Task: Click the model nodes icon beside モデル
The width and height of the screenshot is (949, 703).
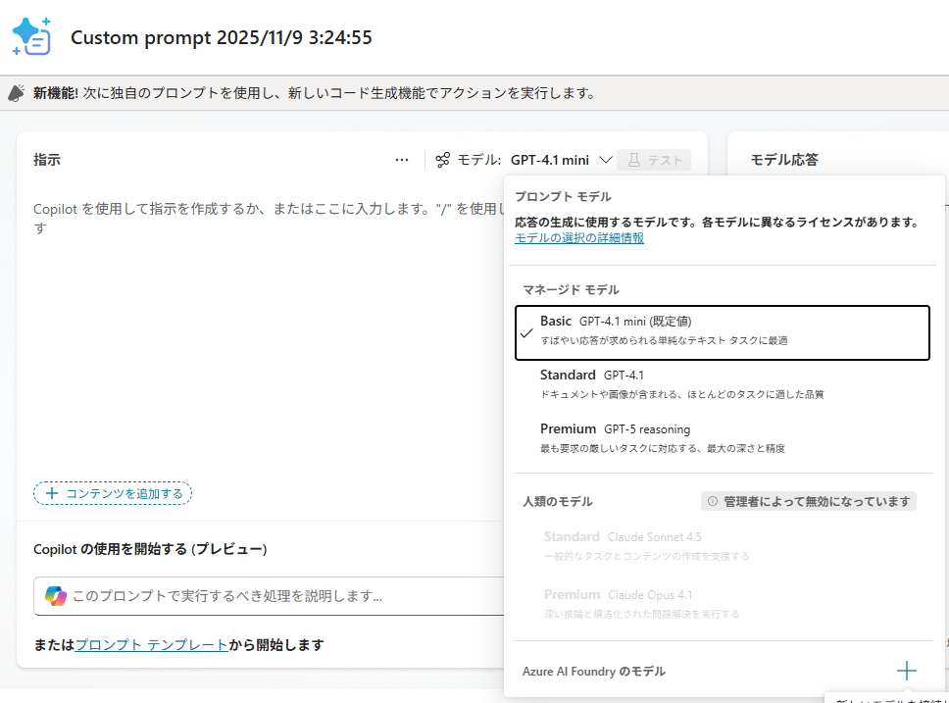Action: 443,160
